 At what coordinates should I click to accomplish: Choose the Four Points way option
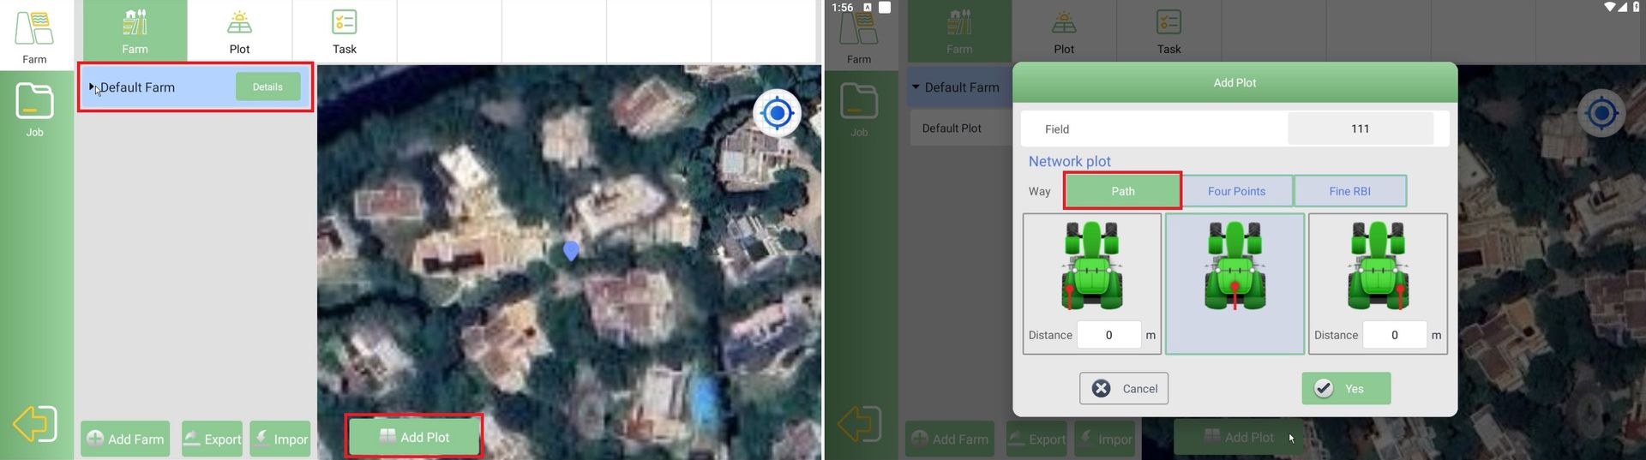click(1236, 191)
